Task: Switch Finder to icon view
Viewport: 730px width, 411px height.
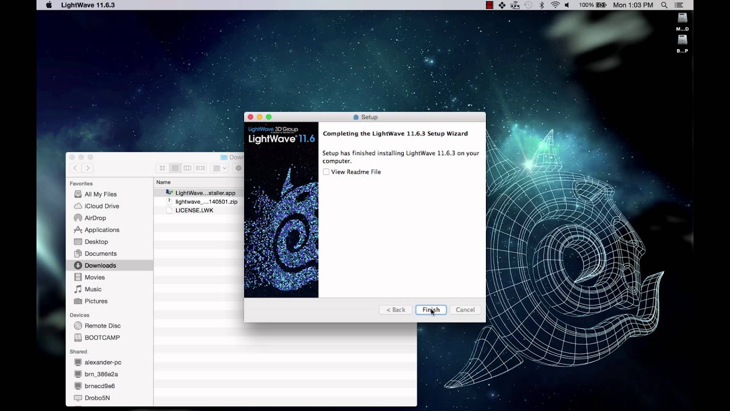Action: pos(163,168)
